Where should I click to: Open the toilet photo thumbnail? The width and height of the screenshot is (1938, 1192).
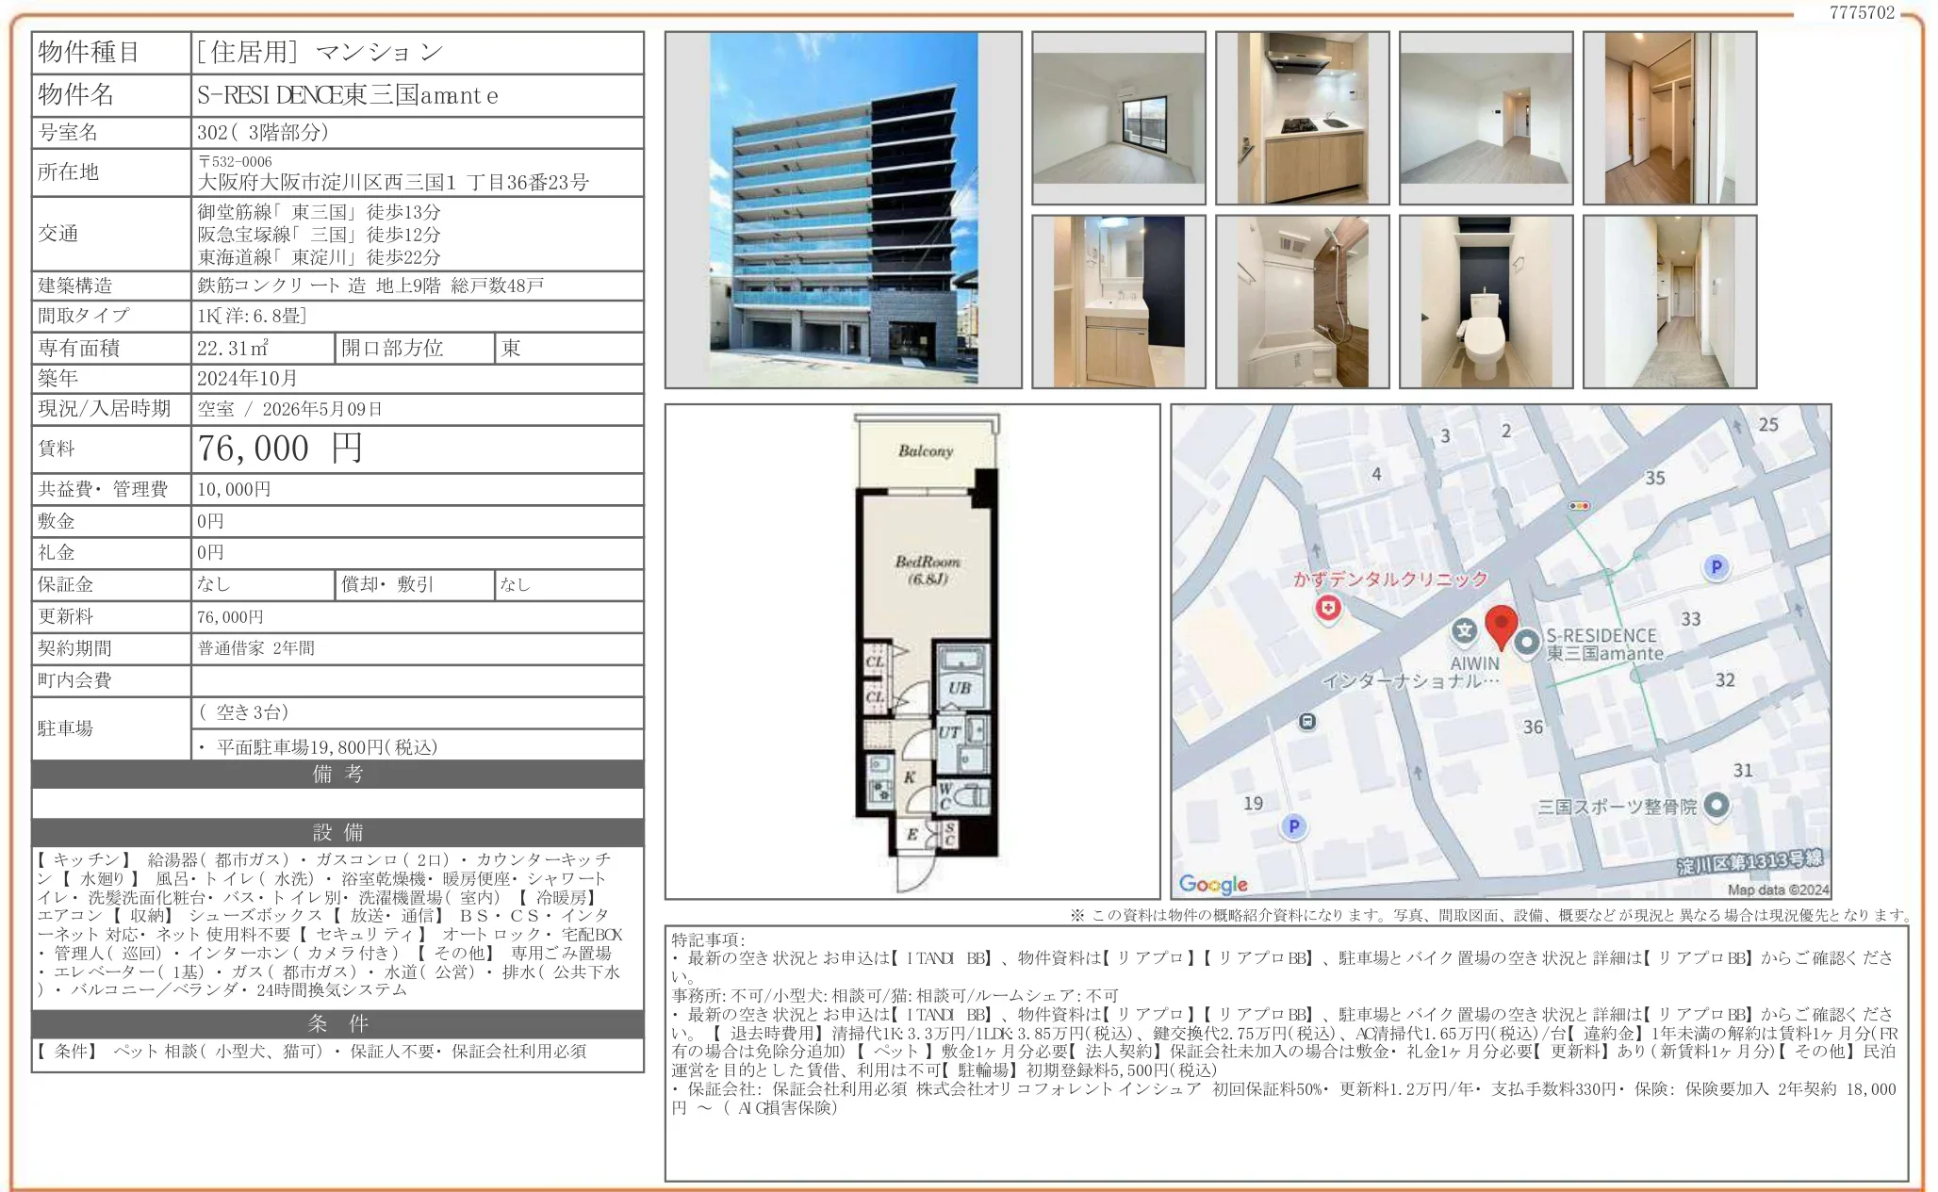tap(1485, 302)
